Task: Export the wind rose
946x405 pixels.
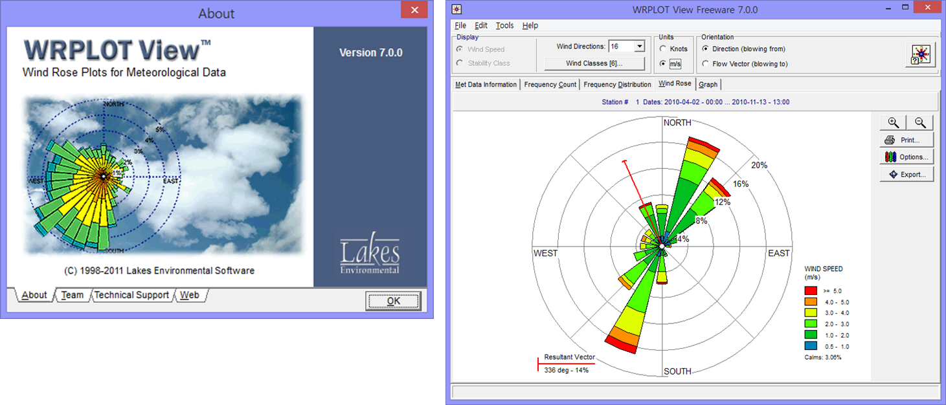Action: point(907,175)
